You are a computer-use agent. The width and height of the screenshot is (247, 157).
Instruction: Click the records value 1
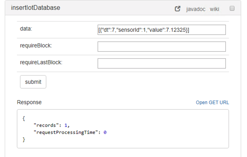pos(66,125)
